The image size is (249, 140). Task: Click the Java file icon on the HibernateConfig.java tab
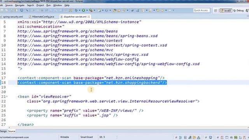pyautogui.click(x=30, y=17)
